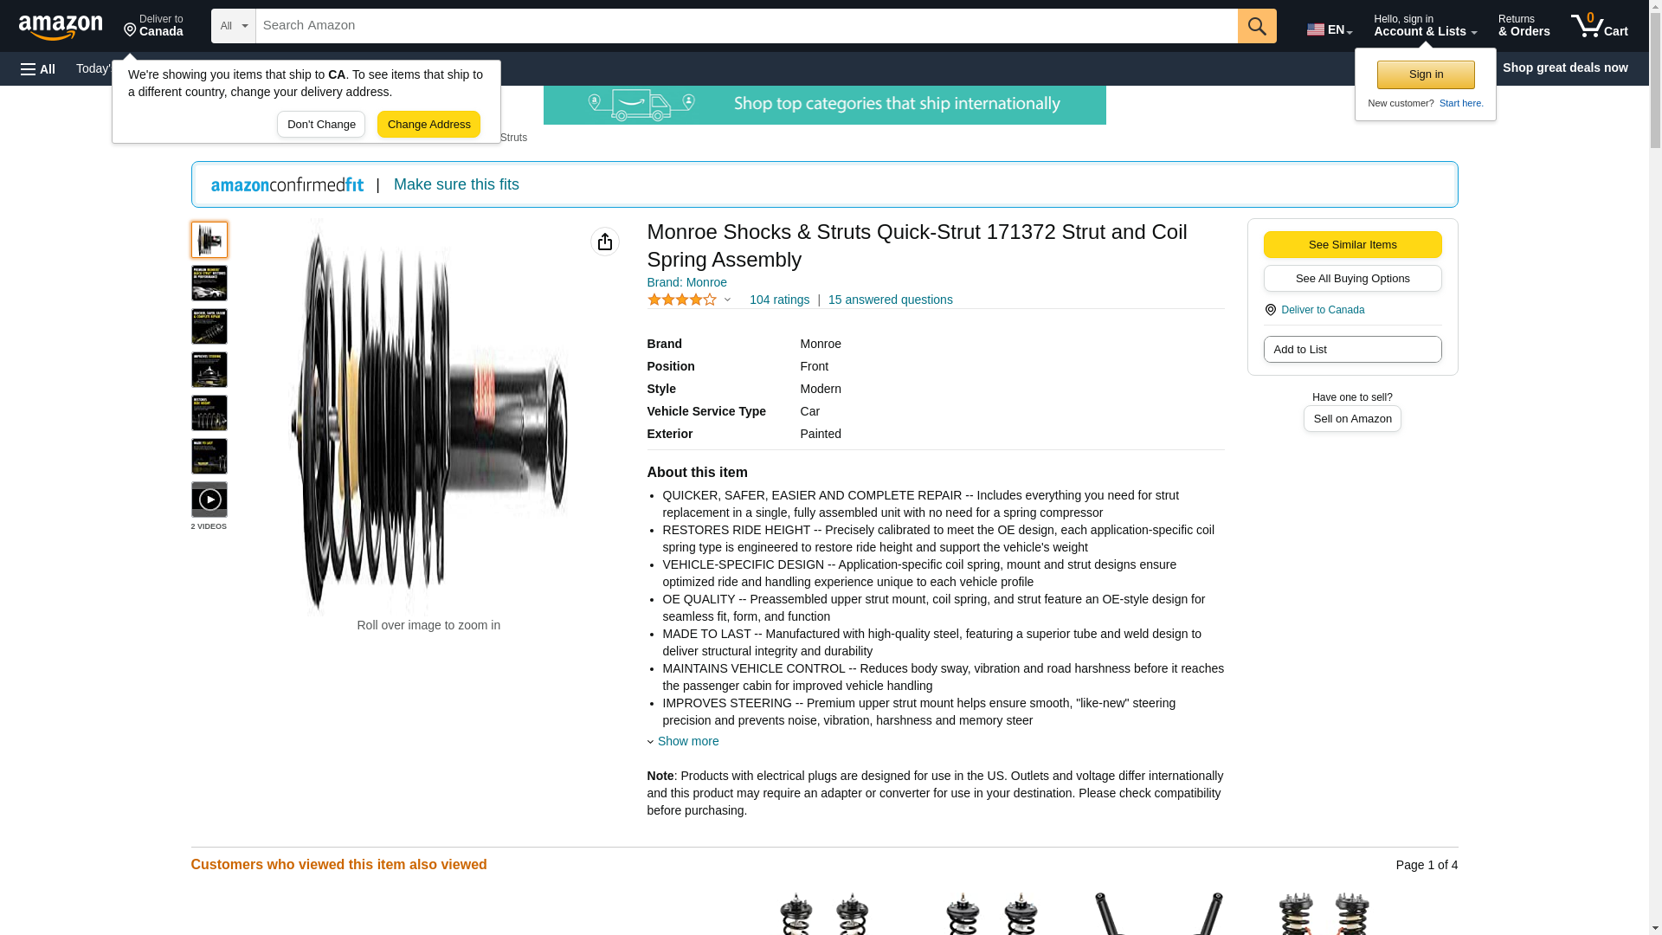Click the international shipping banner
The height and width of the screenshot is (935, 1662).
[824, 105]
